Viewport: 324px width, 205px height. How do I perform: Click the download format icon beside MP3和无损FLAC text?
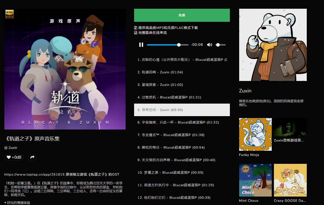(135, 28)
